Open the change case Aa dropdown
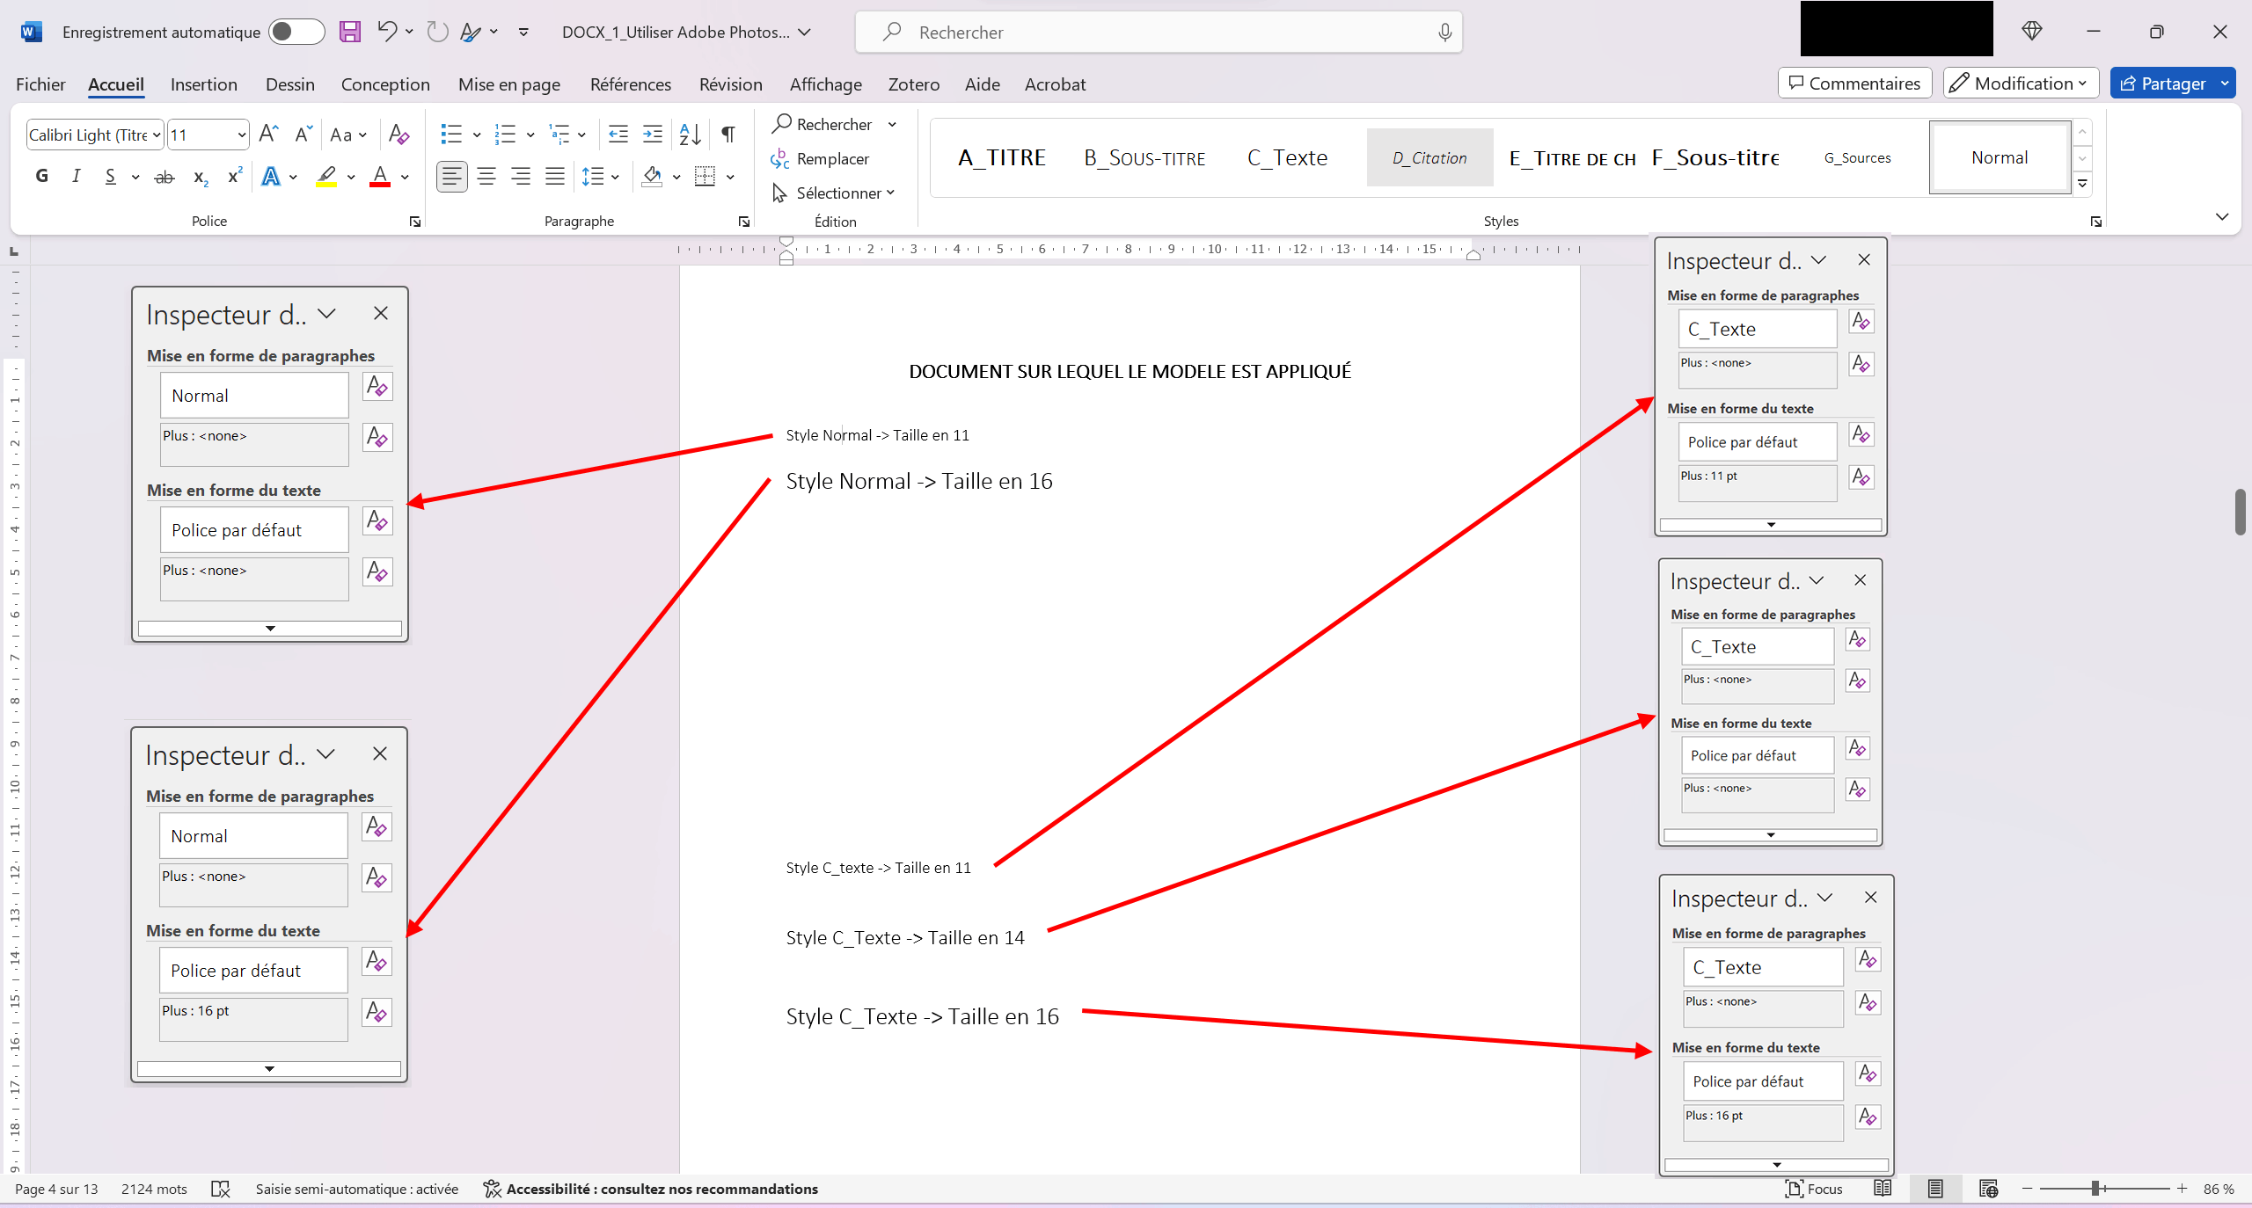 pyautogui.click(x=348, y=135)
